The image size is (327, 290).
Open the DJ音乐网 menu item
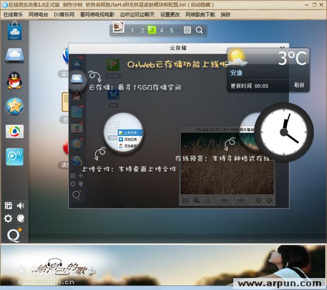point(64,15)
